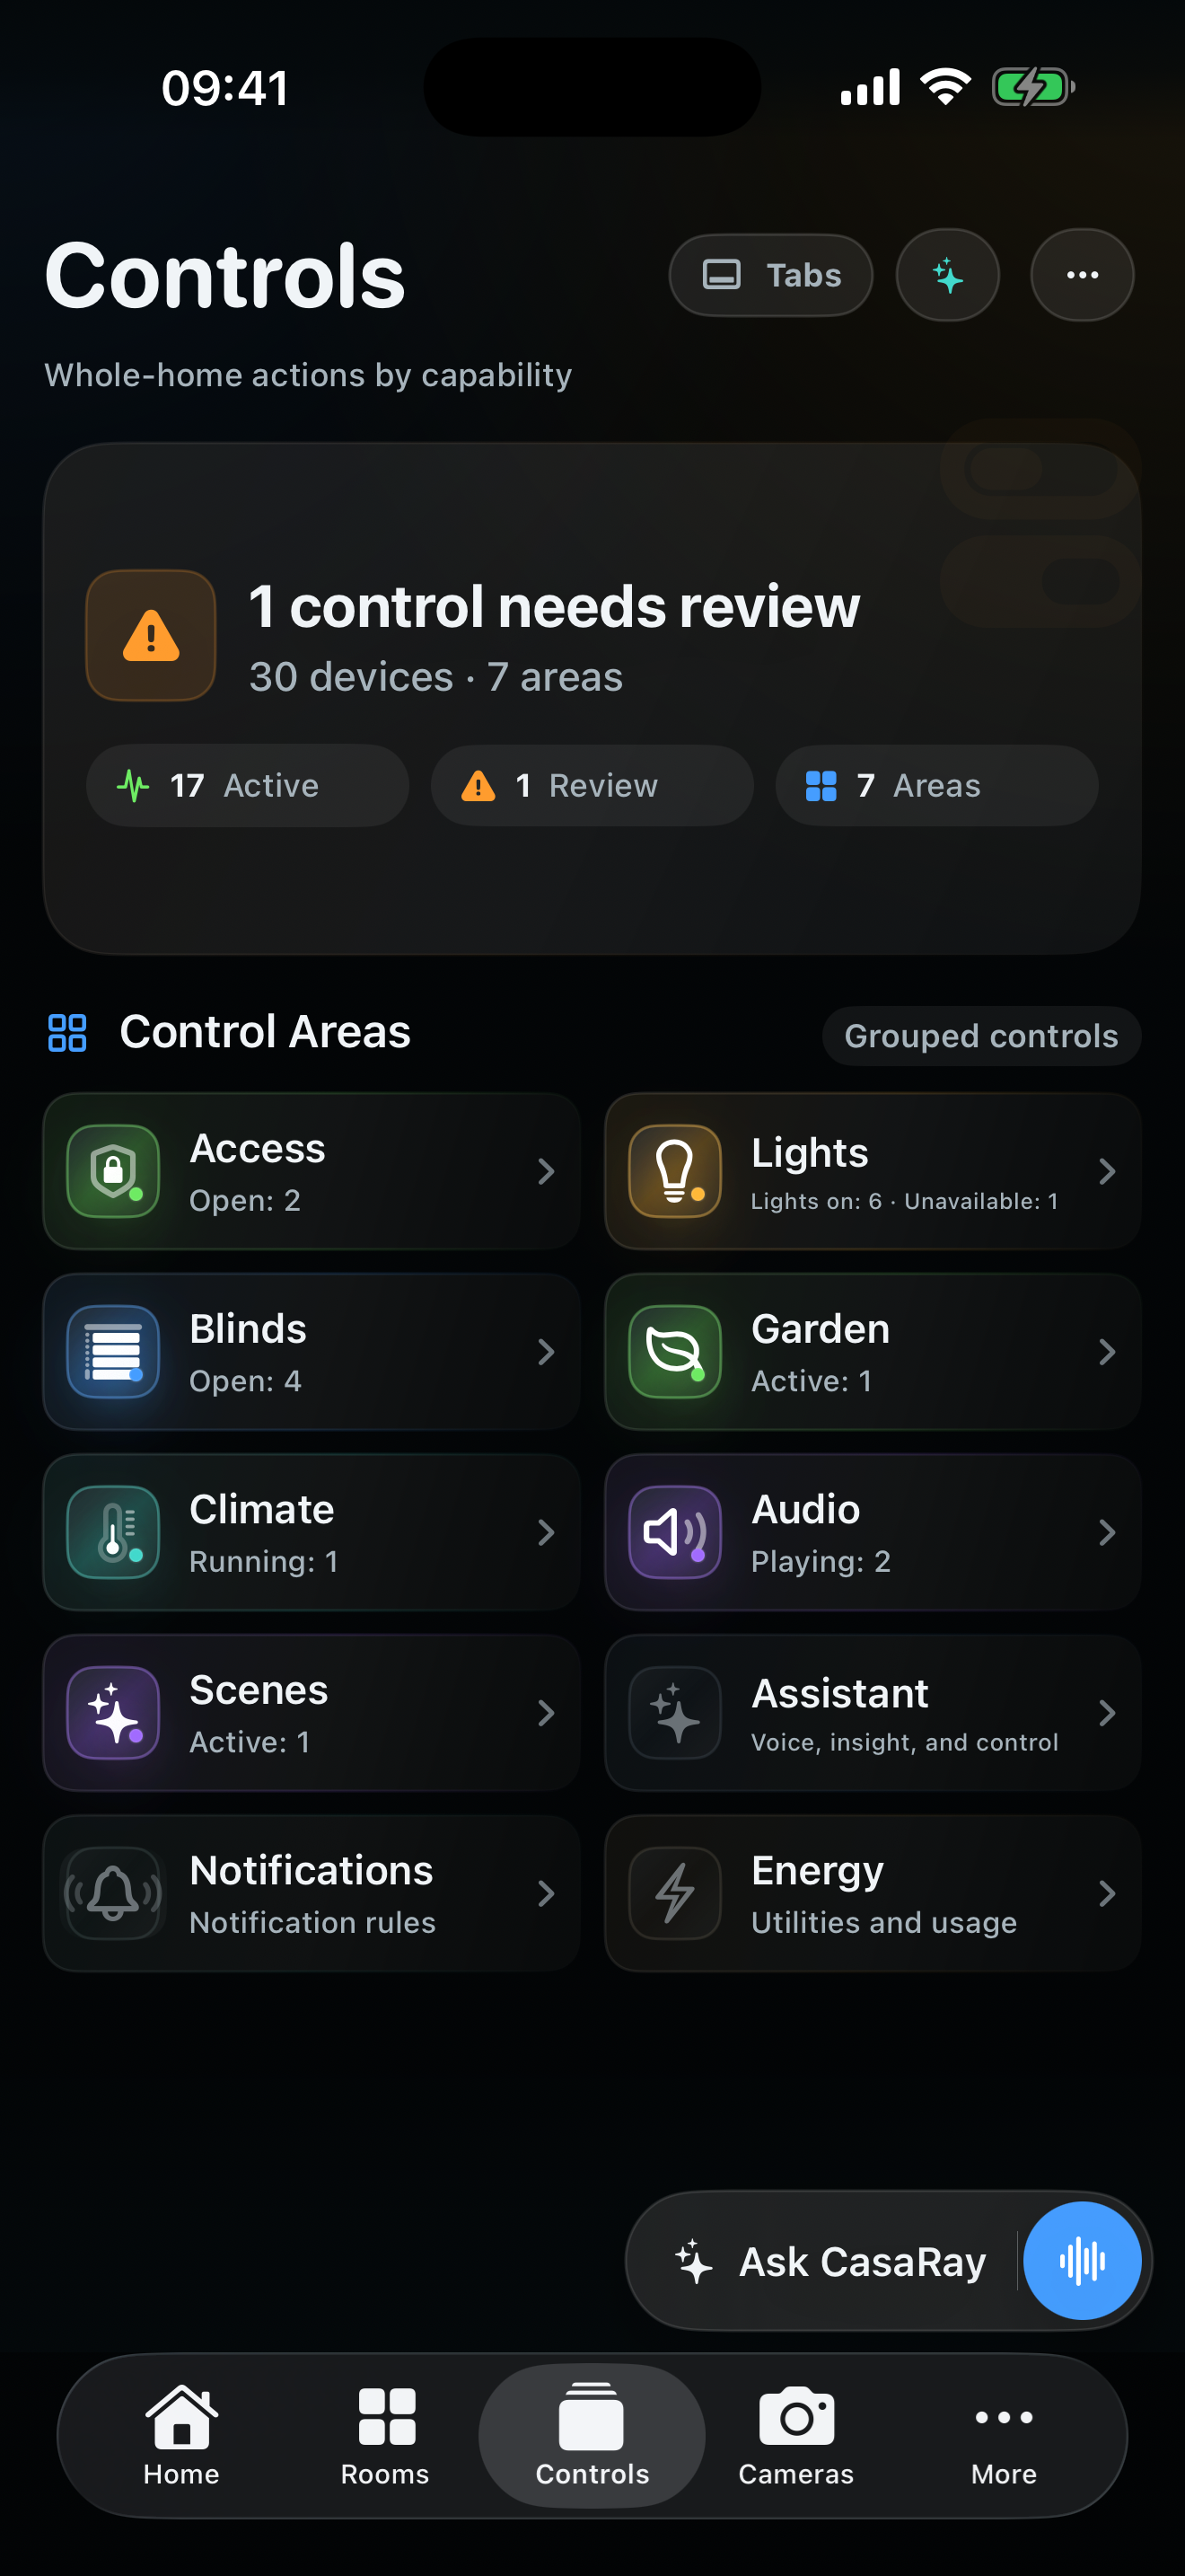Tap the Climate thermometer icon
This screenshot has width=1185, height=2576.
click(113, 1532)
